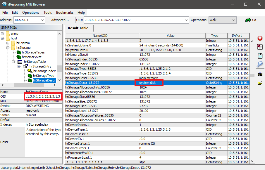
Task: Expand the hrSystem tree node
Action: click(8, 43)
